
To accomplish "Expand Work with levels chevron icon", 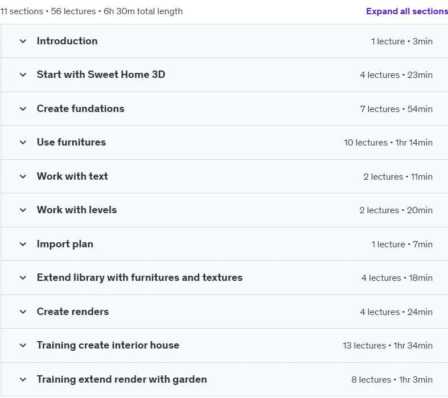I will [x=23, y=210].
